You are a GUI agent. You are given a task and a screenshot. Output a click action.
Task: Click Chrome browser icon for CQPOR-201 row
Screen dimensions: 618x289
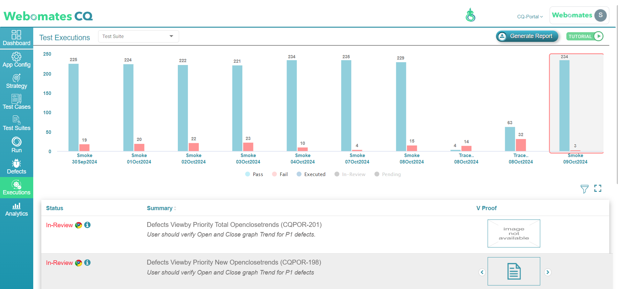[x=78, y=225]
